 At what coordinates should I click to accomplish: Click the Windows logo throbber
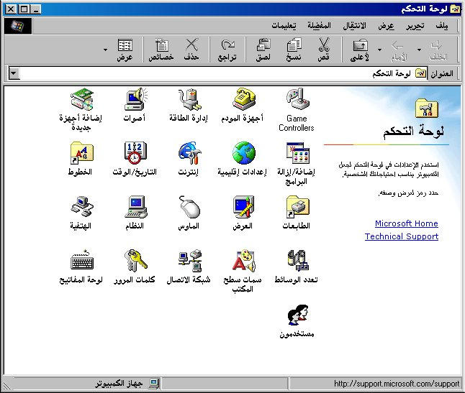(x=17, y=26)
